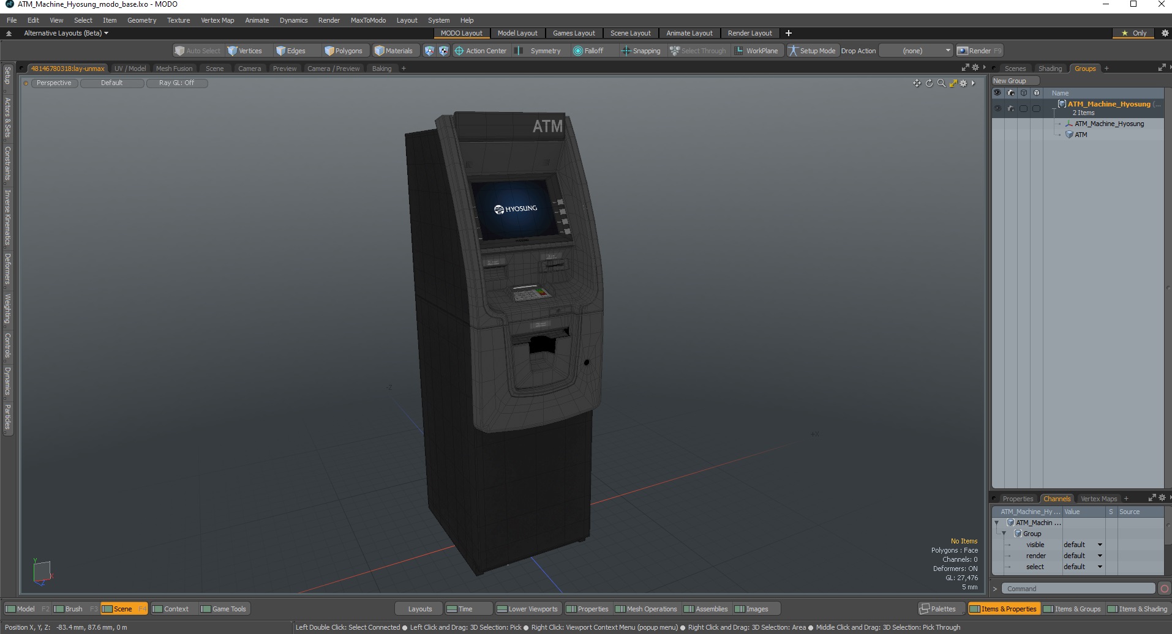Add new tab beside Groups tab
This screenshot has width=1172, height=634.
pos(1106,69)
